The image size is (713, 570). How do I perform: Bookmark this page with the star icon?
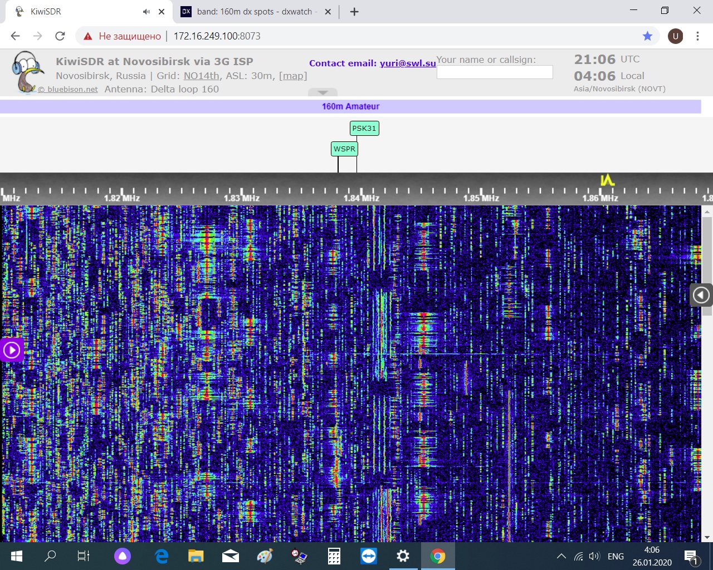pyautogui.click(x=647, y=36)
